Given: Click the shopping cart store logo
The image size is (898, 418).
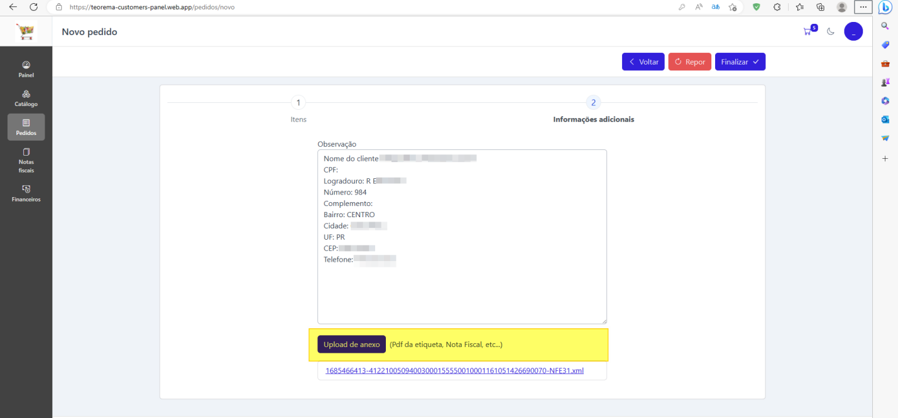Looking at the screenshot, I should click(26, 31).
